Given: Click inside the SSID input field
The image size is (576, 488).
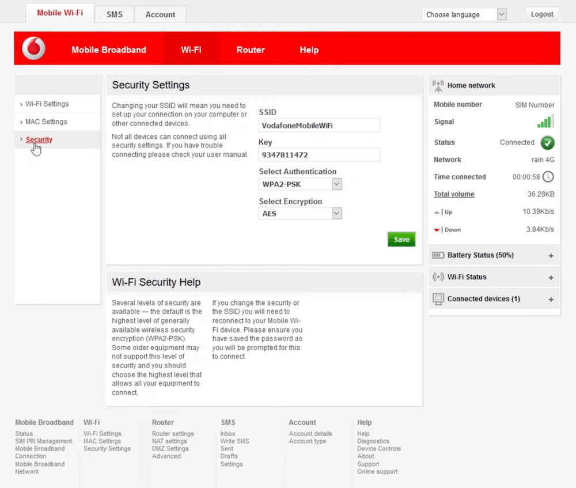Looking at the screenshot, I should [x=319, y=125].
